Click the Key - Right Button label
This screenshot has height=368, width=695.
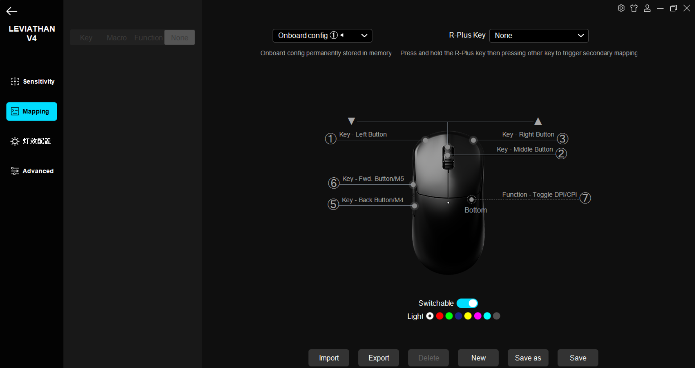(x=528, y=135)
